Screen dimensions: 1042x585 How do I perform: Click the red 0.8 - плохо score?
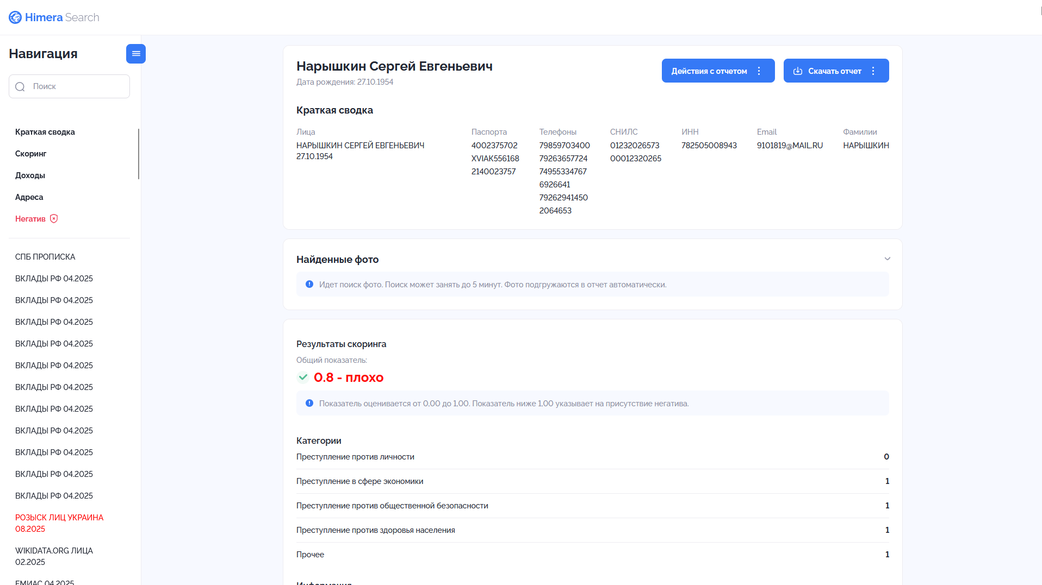click(349, 378)
